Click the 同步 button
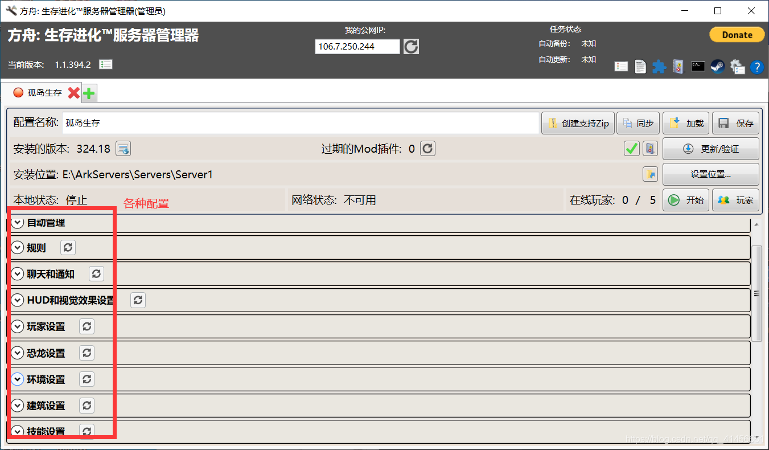Image resolution: width=769 pixels, height=450 pixels. pyautogui.click(x=638, y=123)
